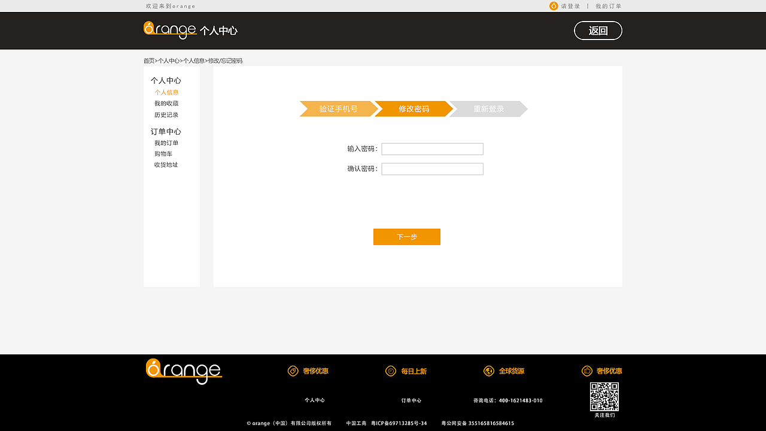Select the 重新登录 step
766x431 pixels.
pyautogui.click(x=489, y=109)
